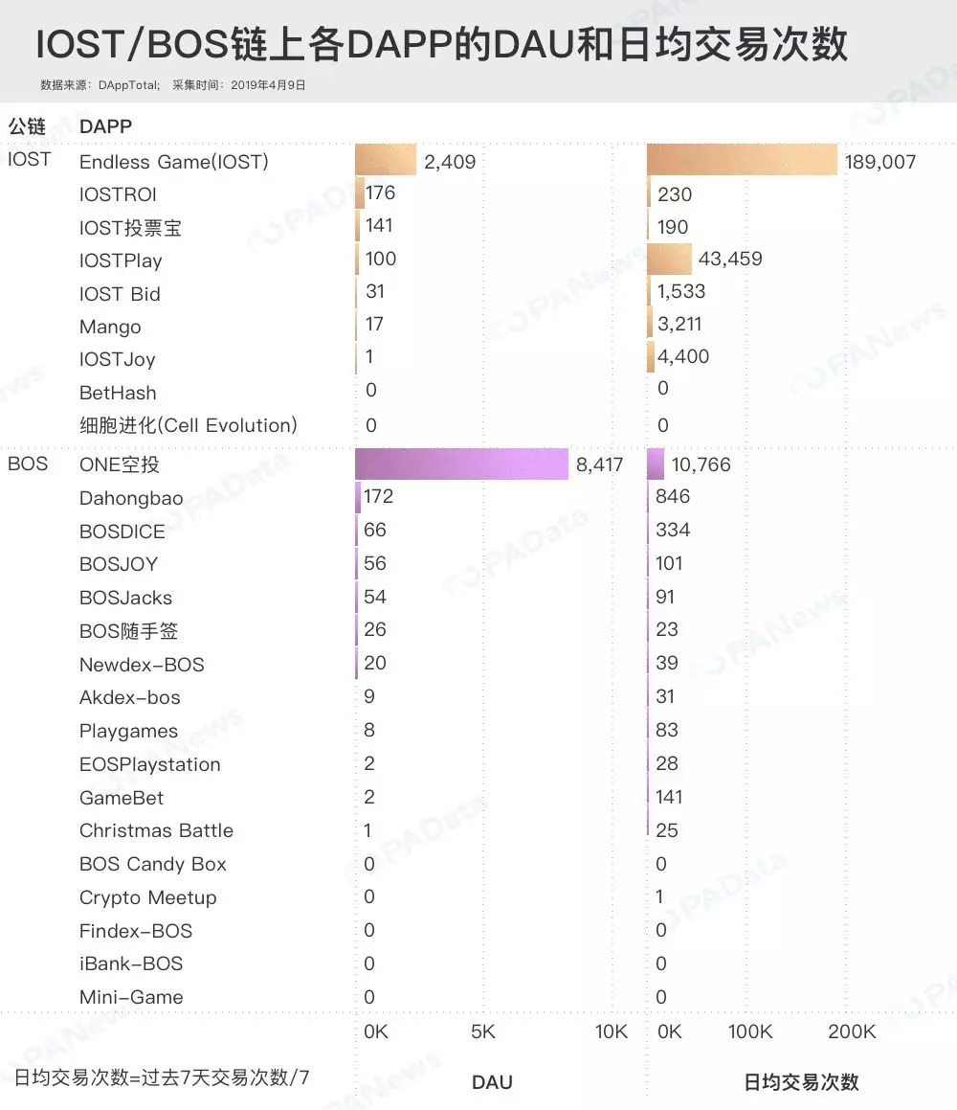Click the 10,766 transactions value
957x1110 pixels.
point(701,465)
